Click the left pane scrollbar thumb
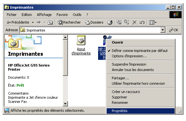Screen dimensions: 186x121 click(65, 58)
